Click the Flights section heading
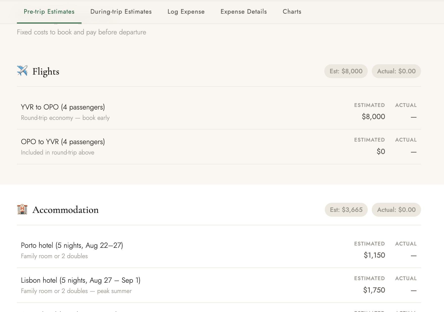Viewport: 444px width, 312px height. pos(46,72)
